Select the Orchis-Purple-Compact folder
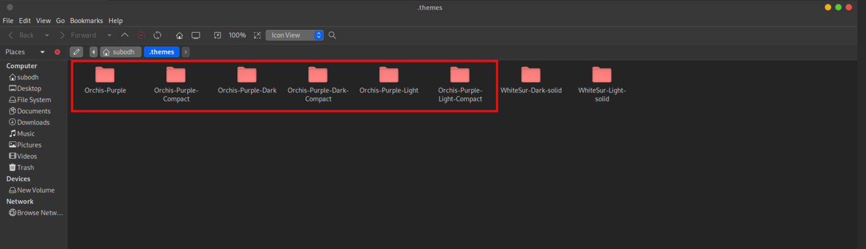The width and height of the screenshot is (866, 249). 176,85
